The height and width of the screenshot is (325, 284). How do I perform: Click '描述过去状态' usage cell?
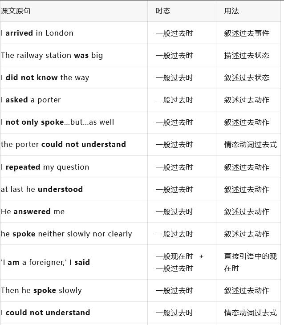click(x=247, y=55)
